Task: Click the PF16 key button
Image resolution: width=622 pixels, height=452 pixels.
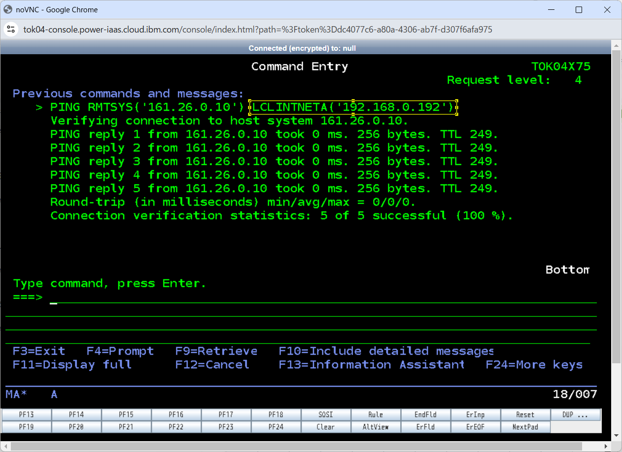Action: coord(176,415)
